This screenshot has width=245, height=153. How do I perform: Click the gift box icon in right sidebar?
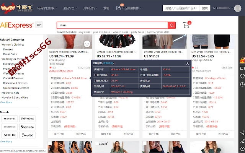click(x=242, y=60)
